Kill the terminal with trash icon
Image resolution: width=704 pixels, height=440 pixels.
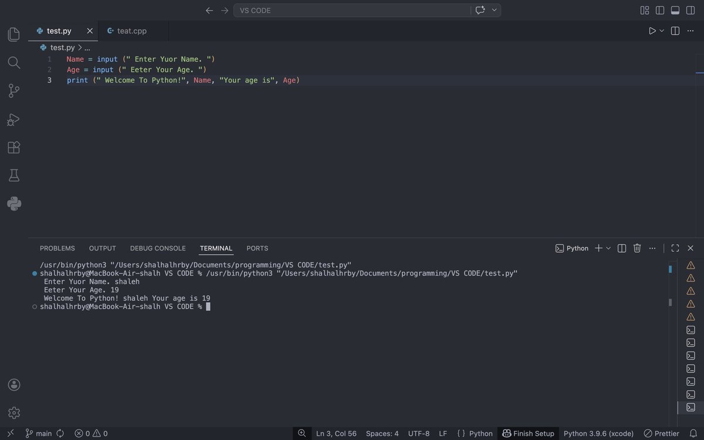point(637,248)
